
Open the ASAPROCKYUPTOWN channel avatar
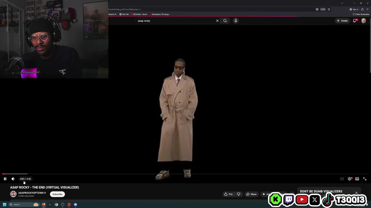tap(13, 194)
